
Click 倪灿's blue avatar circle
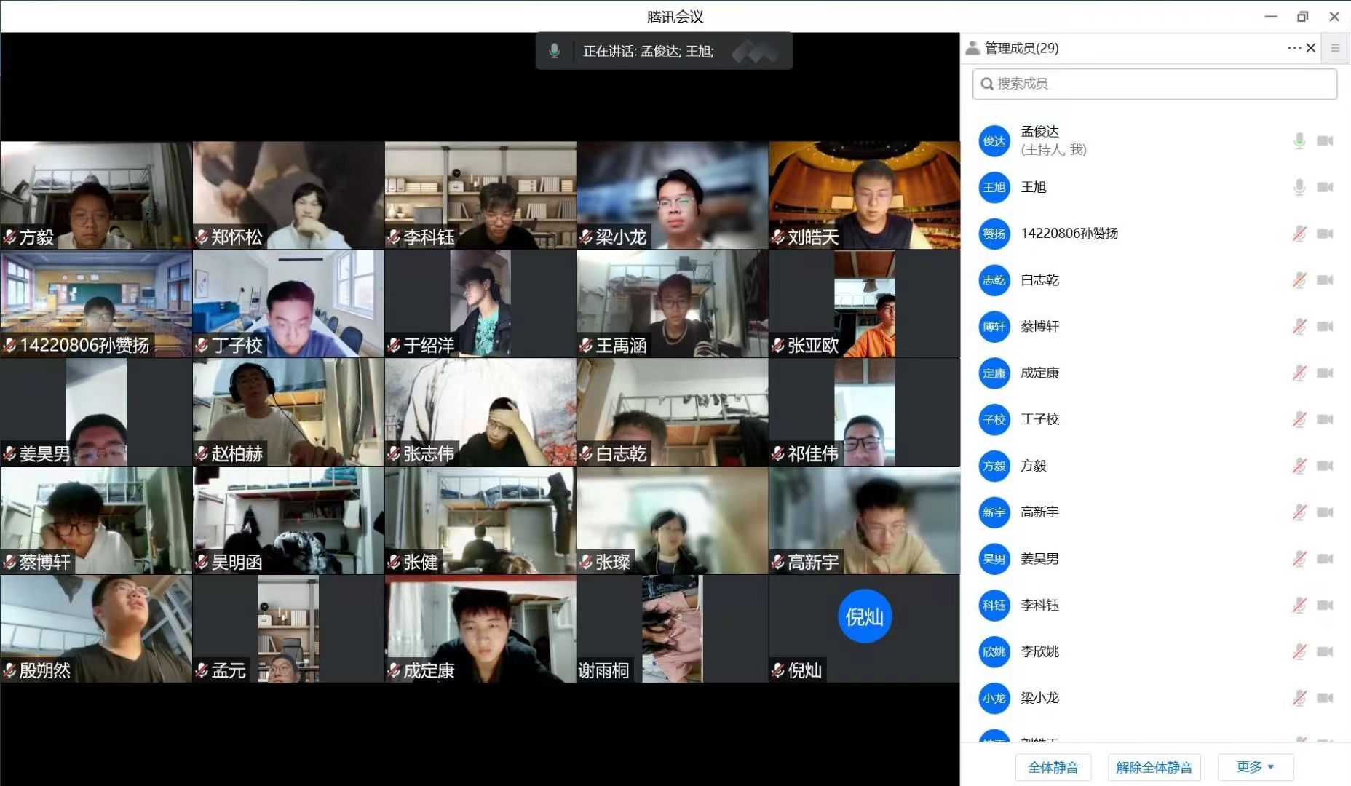pyautogui.click(x=864, y=616)
